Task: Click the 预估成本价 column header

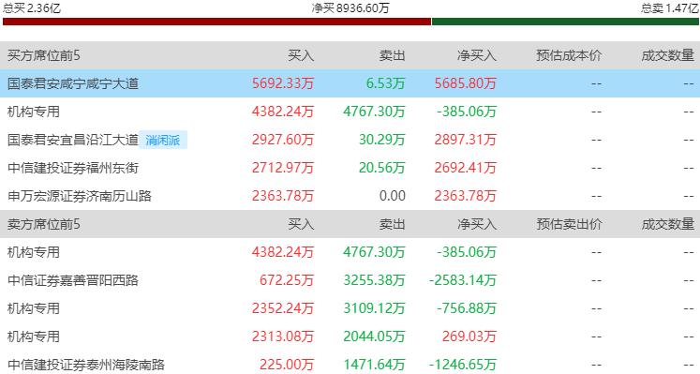Action: click(x=569, y=55)
